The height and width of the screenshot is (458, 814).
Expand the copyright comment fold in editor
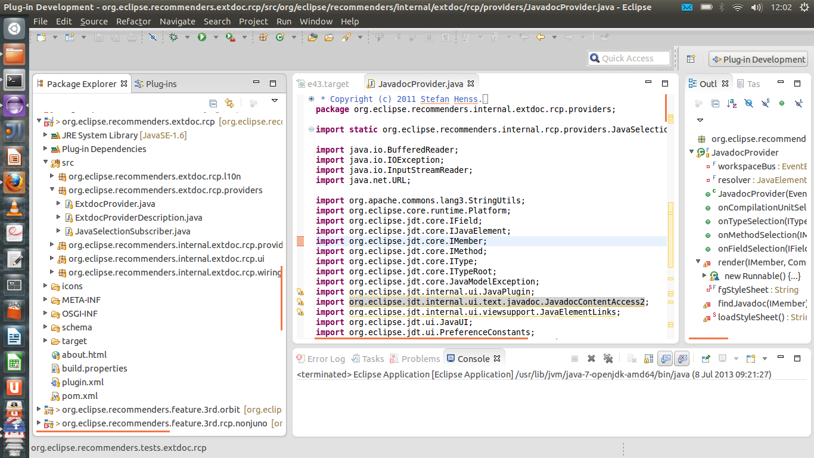312,99
